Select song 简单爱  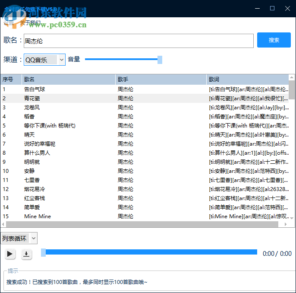32,207
